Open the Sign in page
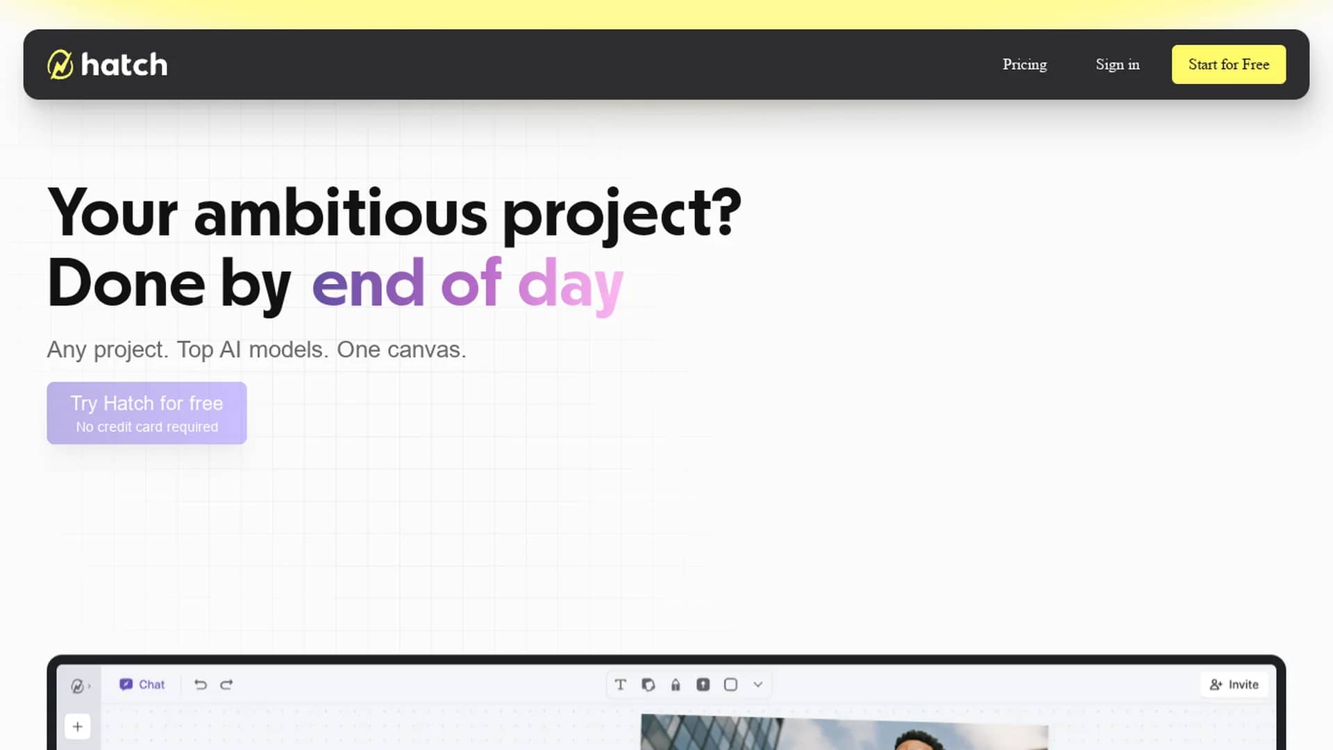This screenshot has height=750, width=1333. [x=1117, y=65]
